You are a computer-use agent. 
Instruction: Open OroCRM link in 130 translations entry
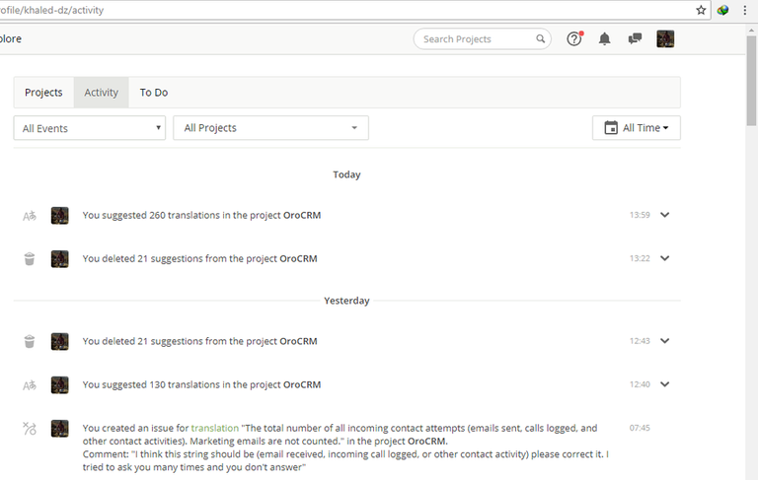[x=302, y=384]
